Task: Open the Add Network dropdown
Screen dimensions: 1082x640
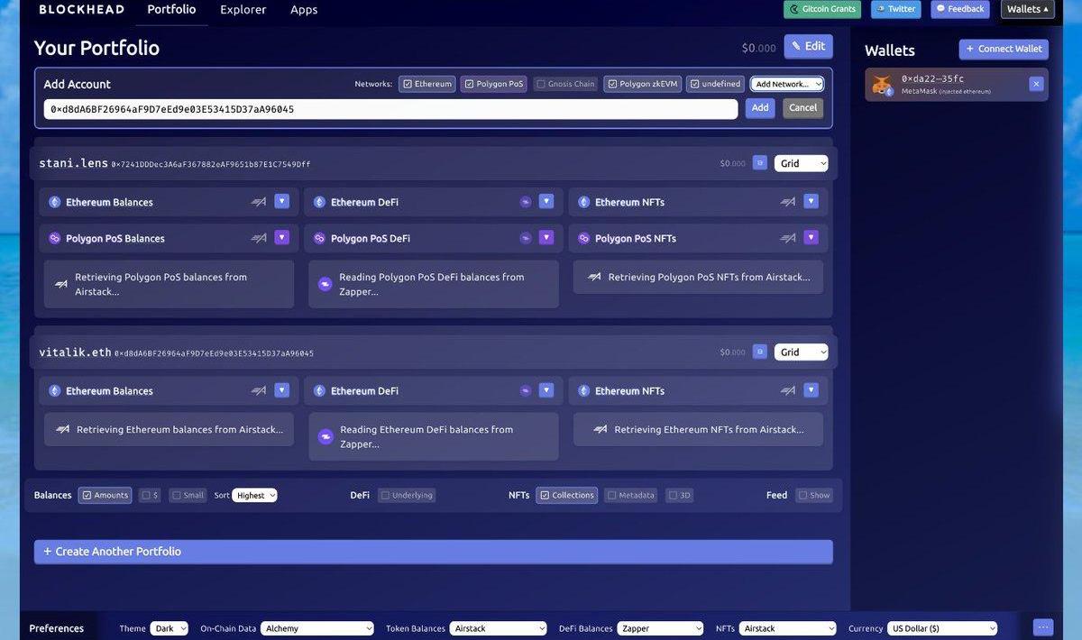Action: [x=787, y=84]
